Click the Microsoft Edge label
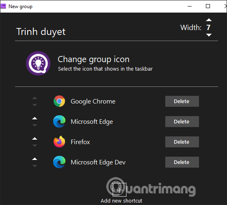227x205 pixels. tap(92, 122)
